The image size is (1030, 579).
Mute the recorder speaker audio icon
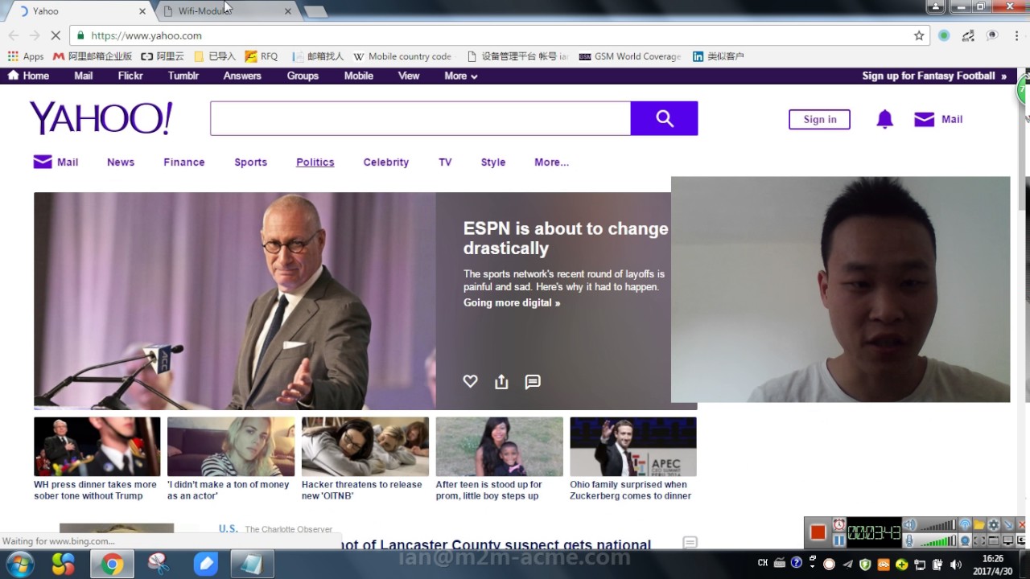click(x=909, y=524)
